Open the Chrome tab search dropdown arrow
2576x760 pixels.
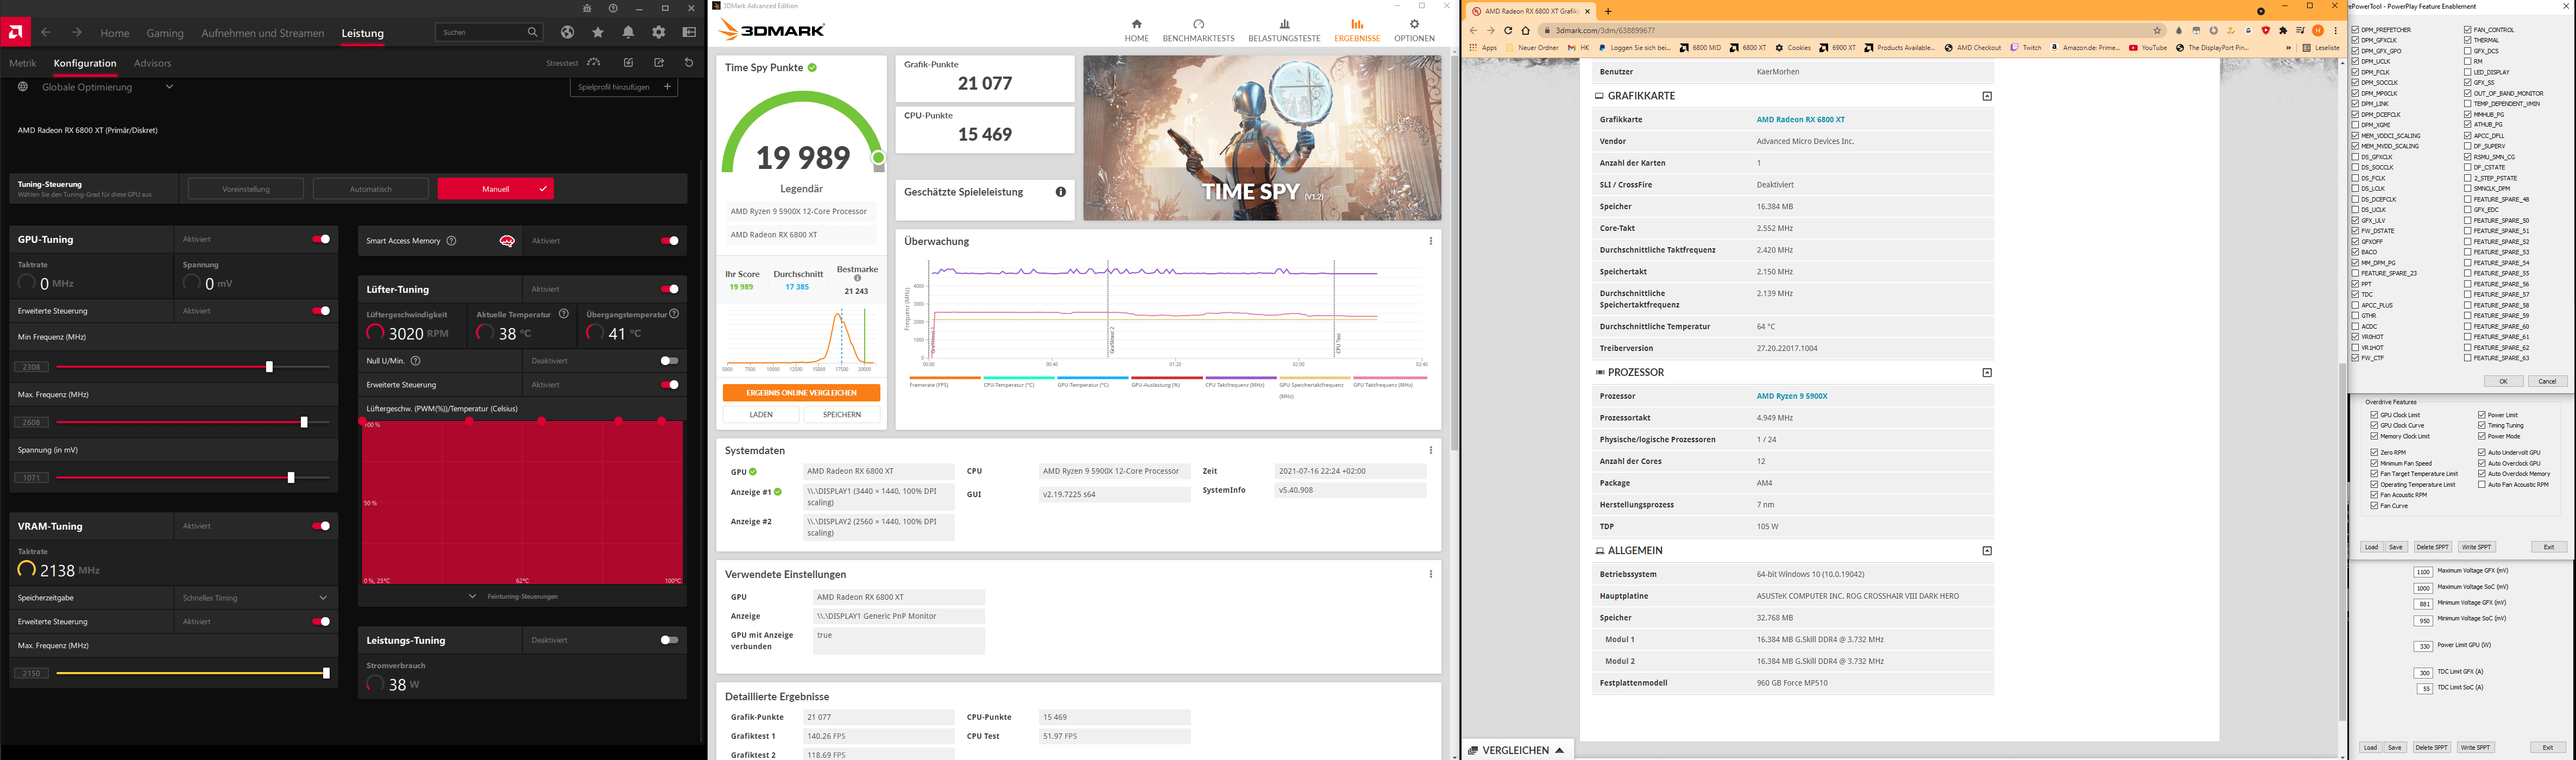[x=2261, y=11]
